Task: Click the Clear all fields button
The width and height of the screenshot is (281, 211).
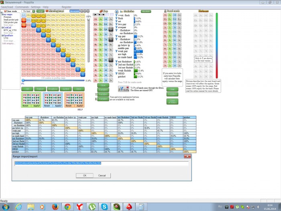Action: coord(172,101)
